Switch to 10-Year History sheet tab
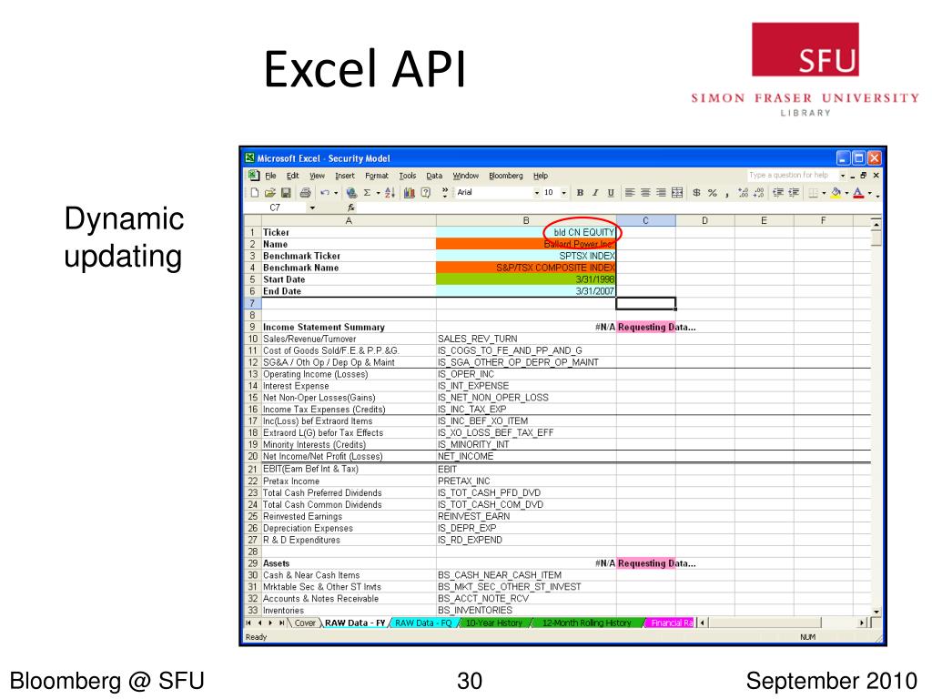The width and height of the screenshot is (932, 699). (493, 623)
